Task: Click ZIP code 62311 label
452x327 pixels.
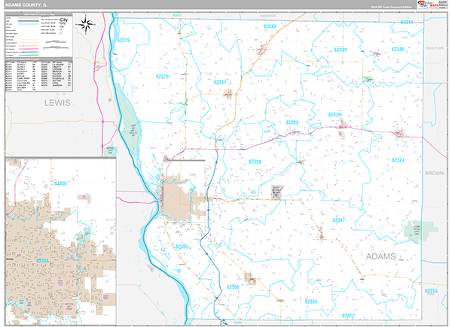Action: tap(407, 22)
